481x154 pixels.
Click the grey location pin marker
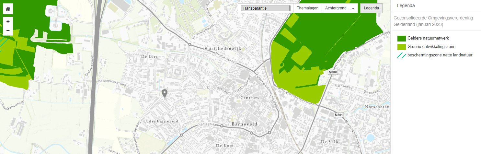point(165,93)
